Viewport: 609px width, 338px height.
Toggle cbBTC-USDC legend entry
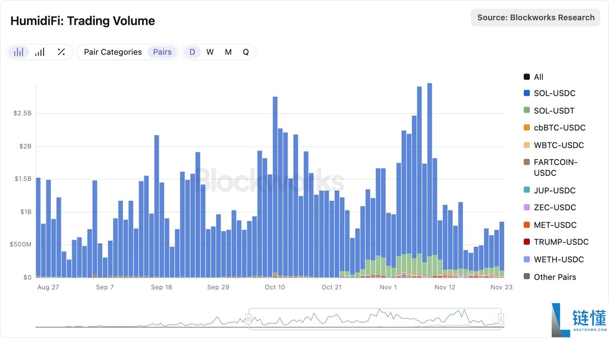click(559, 128)
